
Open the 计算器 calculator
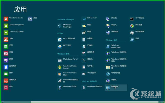click(87, 40)
